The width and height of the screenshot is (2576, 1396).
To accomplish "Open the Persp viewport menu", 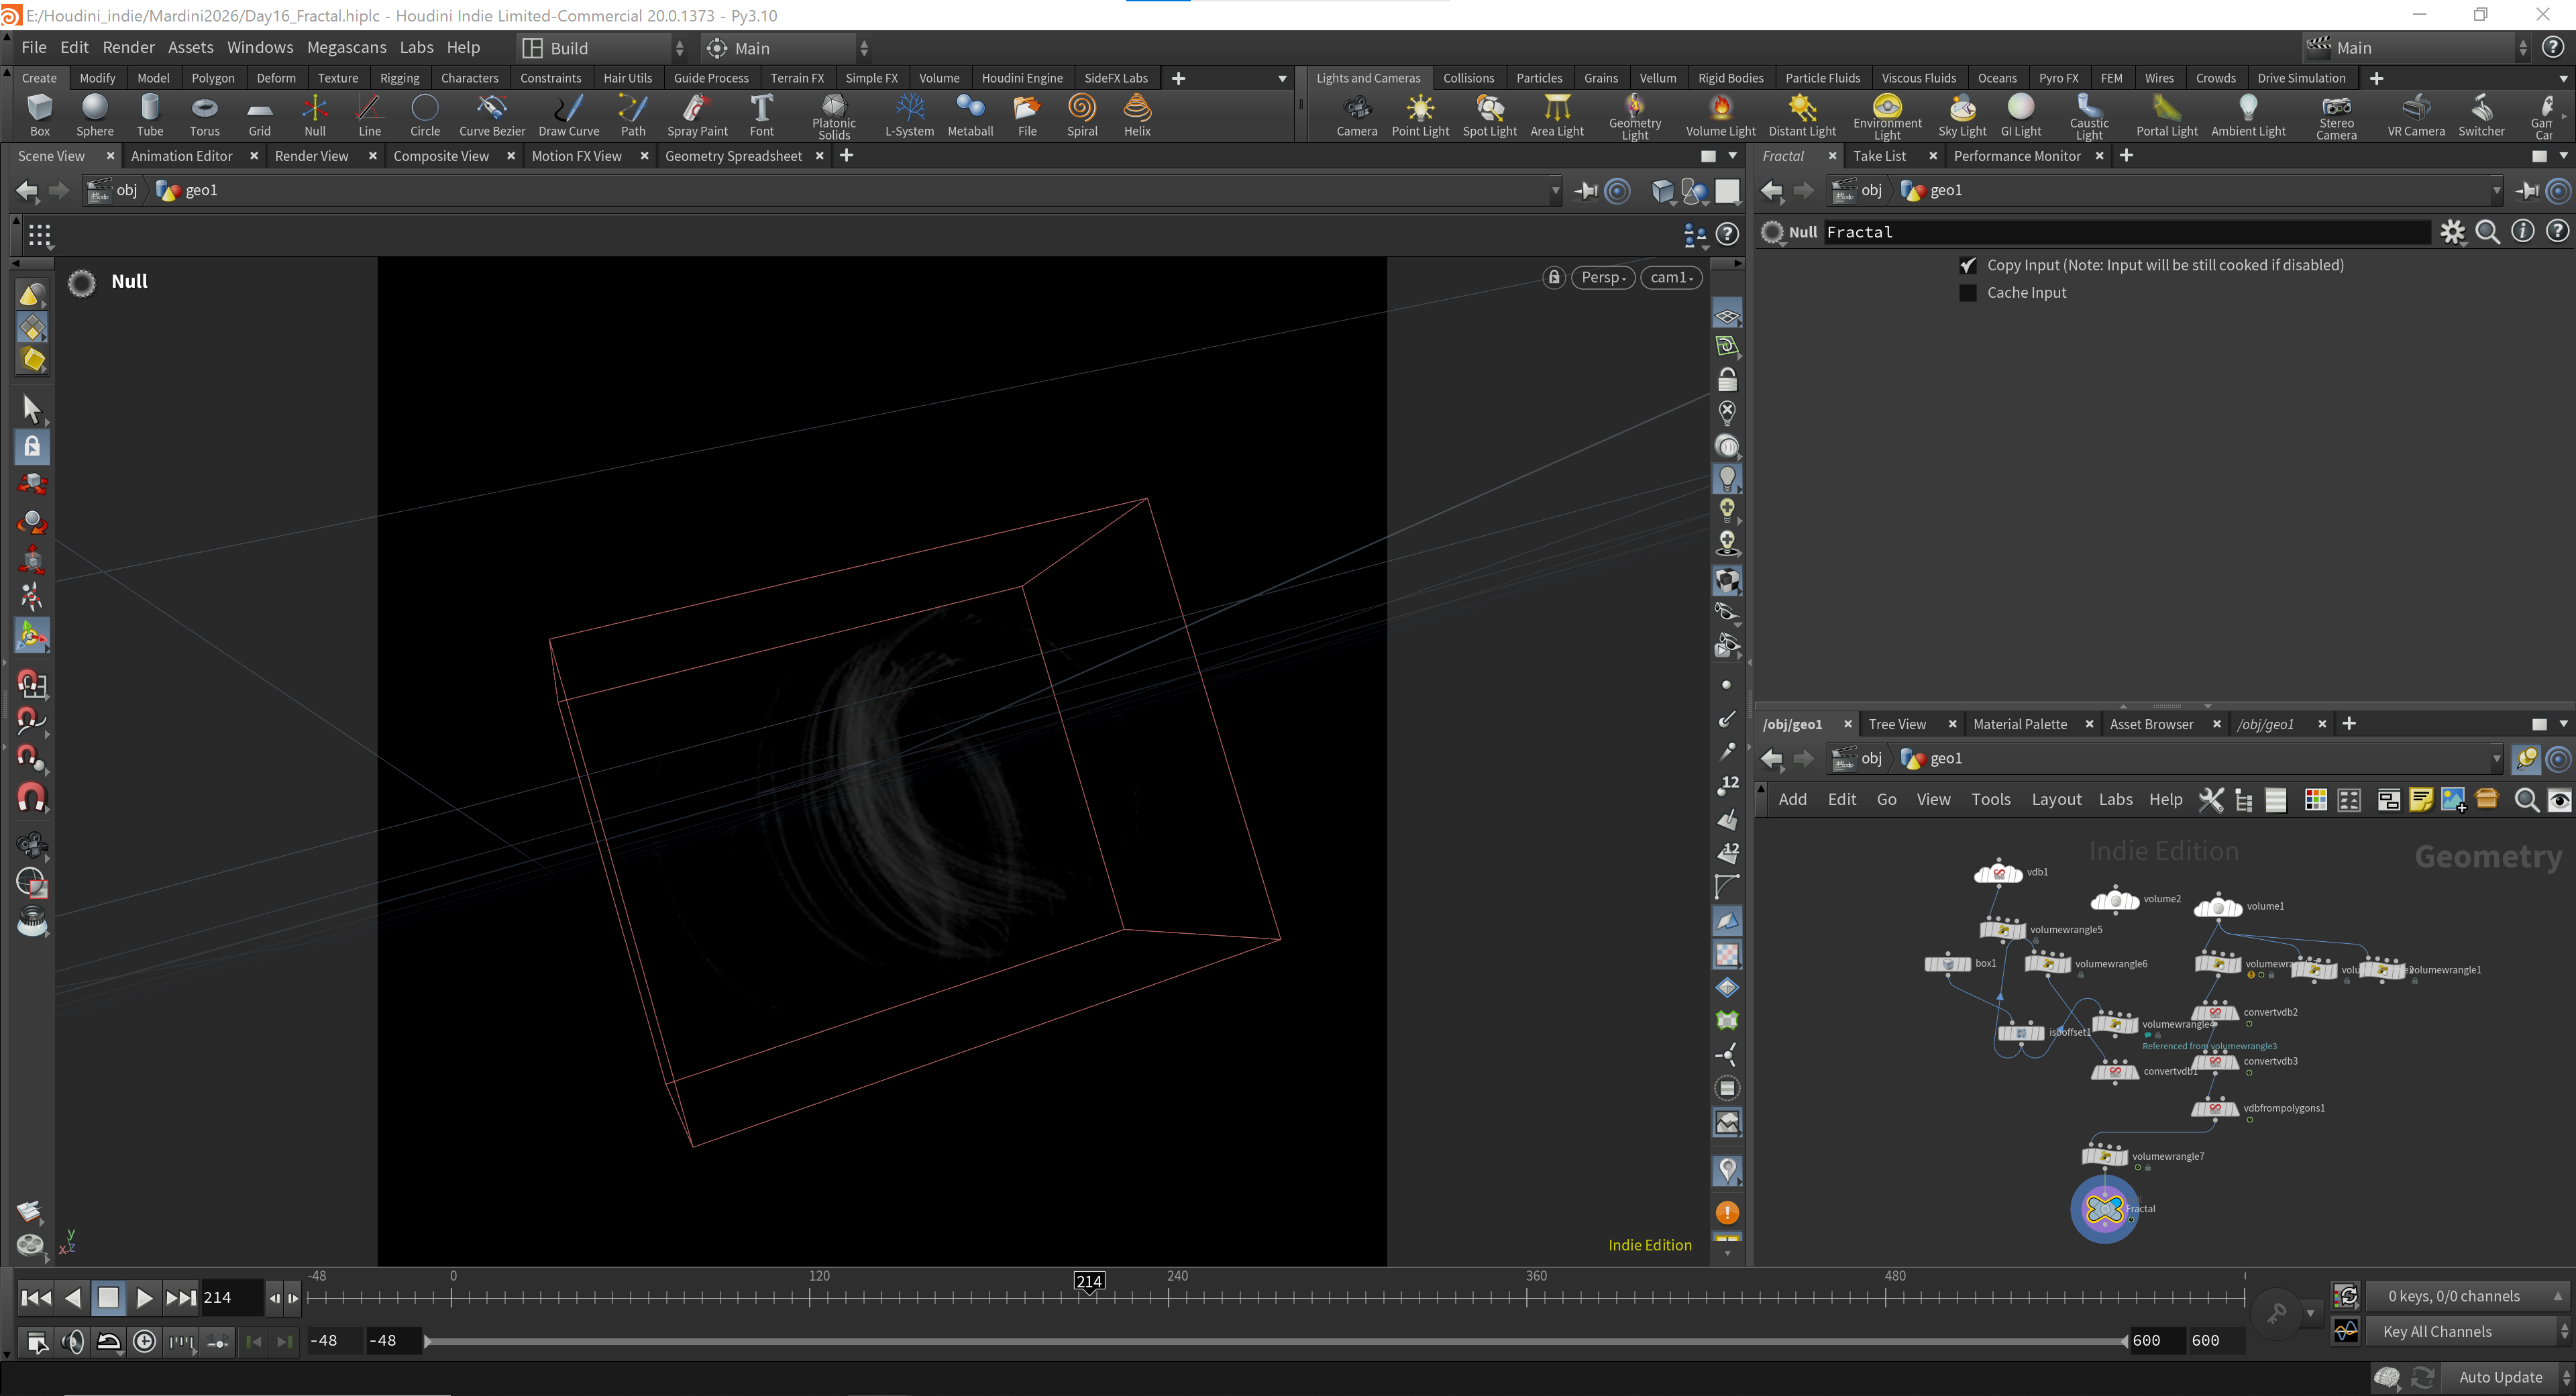I will [1603, 278].
